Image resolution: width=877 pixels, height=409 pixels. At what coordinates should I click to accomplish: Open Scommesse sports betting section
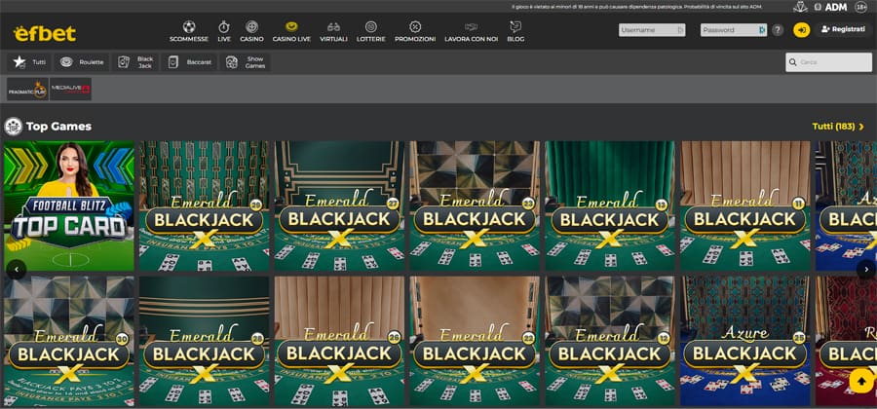pos(189,31)
